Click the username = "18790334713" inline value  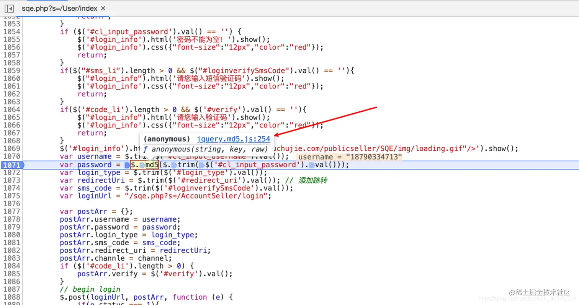(350, 157)
